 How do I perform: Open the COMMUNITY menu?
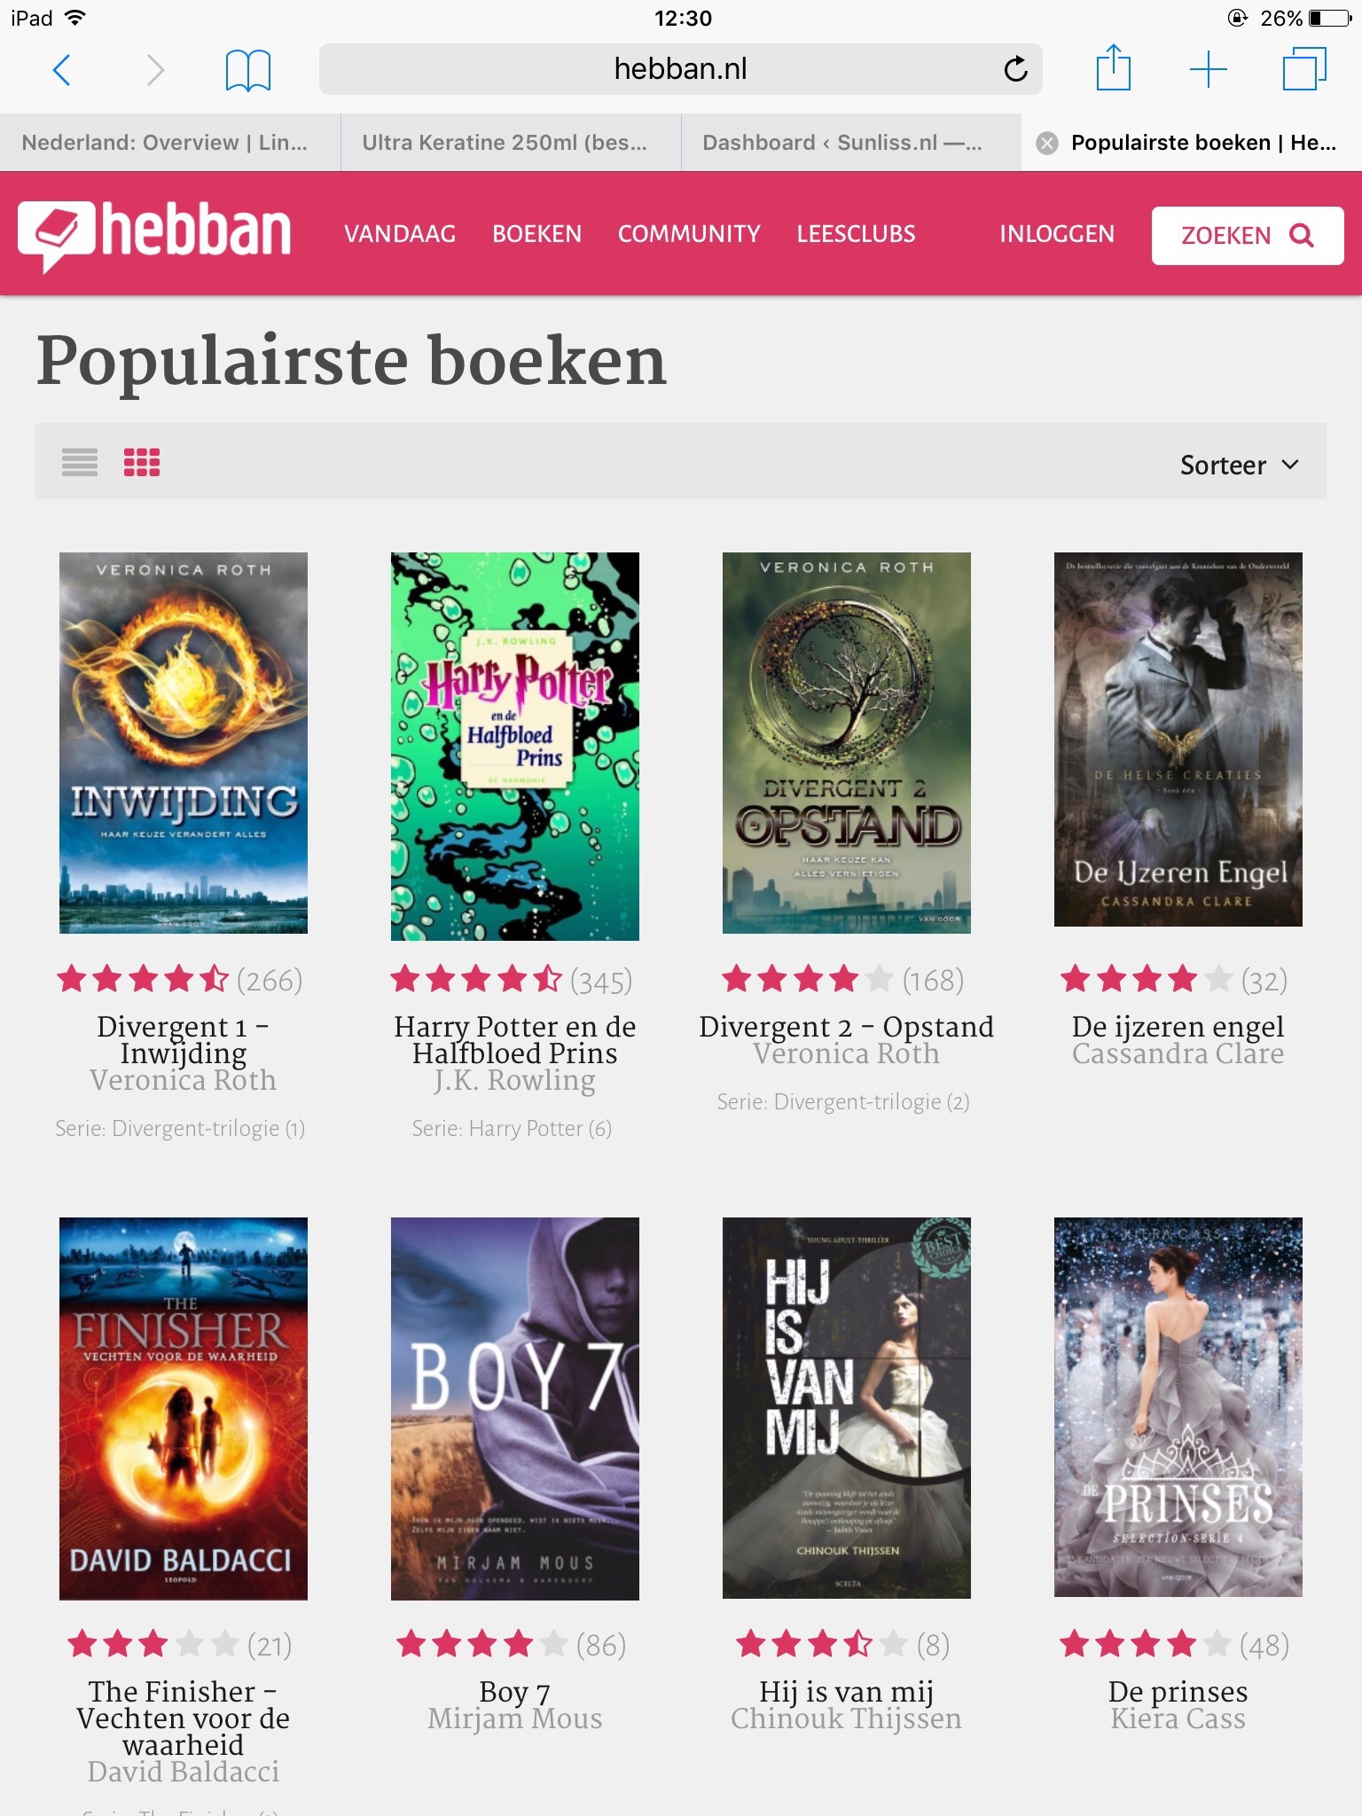pos(689,234)
